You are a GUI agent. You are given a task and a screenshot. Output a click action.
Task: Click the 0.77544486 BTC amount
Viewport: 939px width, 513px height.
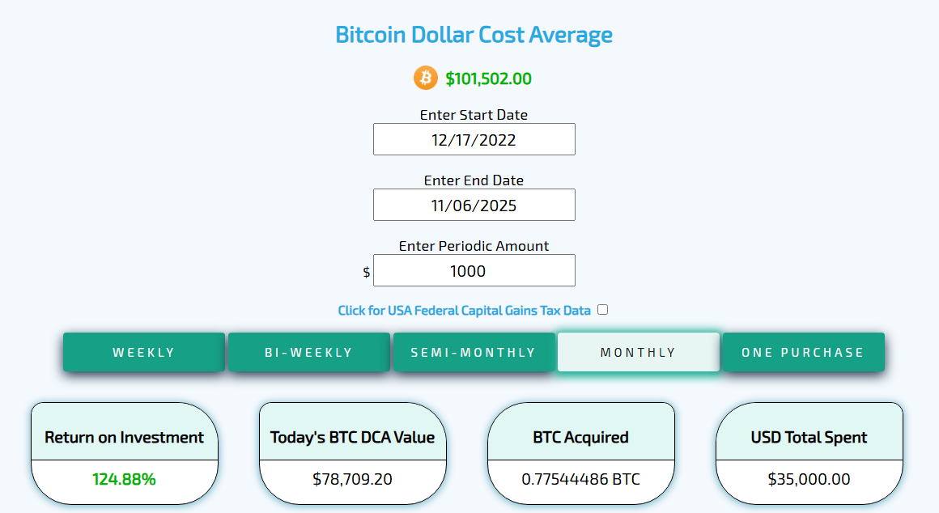click(580, 479)
